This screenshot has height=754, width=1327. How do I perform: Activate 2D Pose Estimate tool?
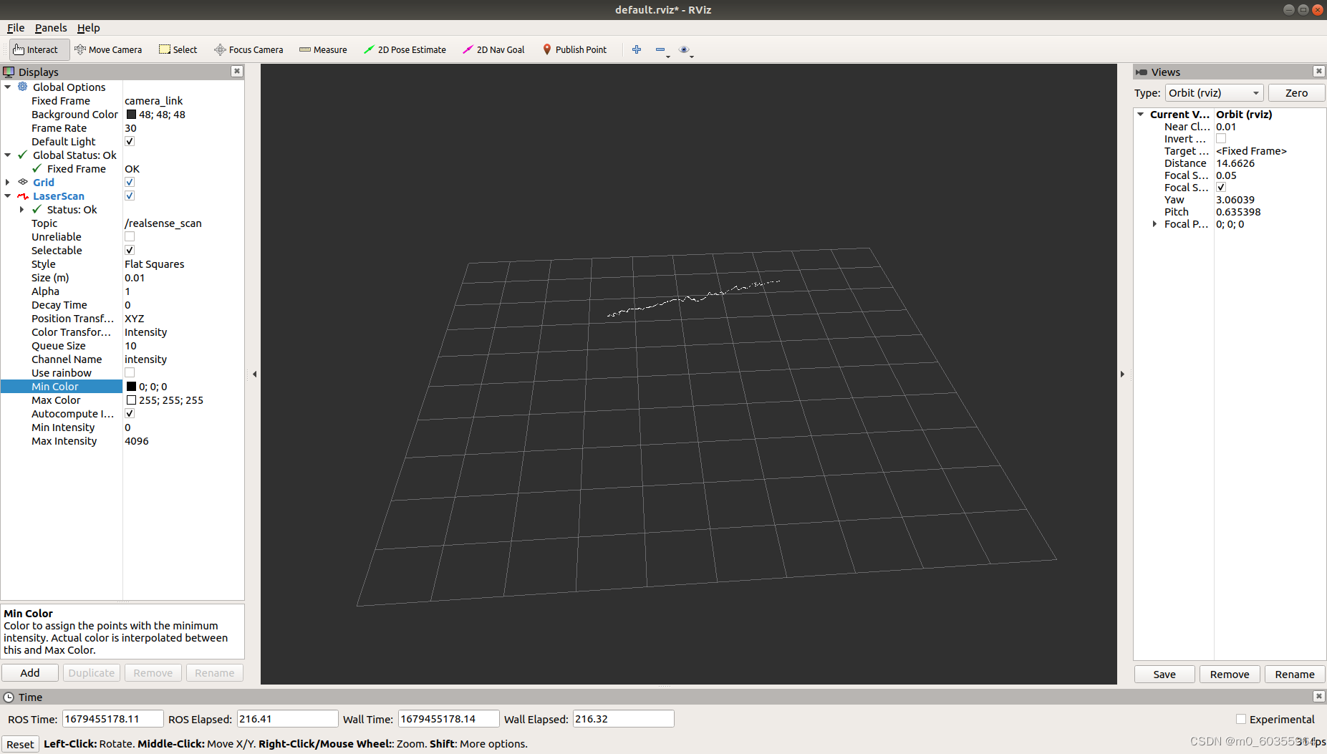point(405,49)
